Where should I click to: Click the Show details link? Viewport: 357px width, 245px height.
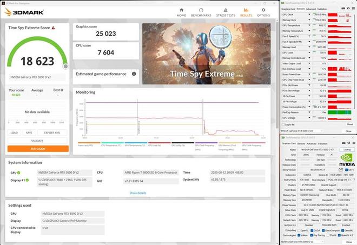[x=137, y=193]
